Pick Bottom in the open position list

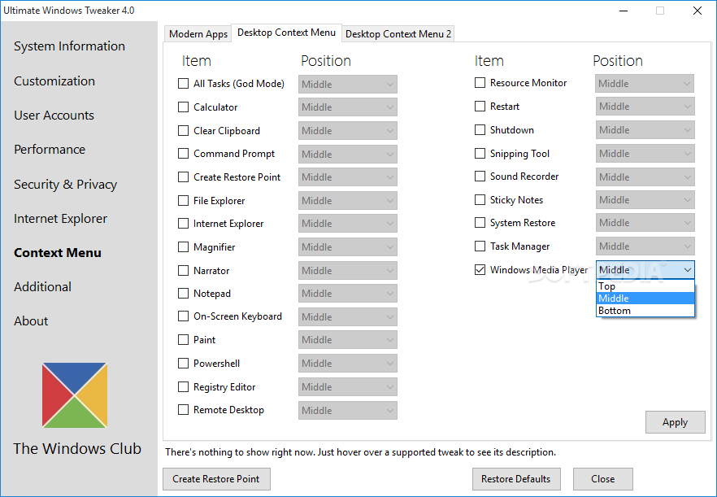point(645,311)
